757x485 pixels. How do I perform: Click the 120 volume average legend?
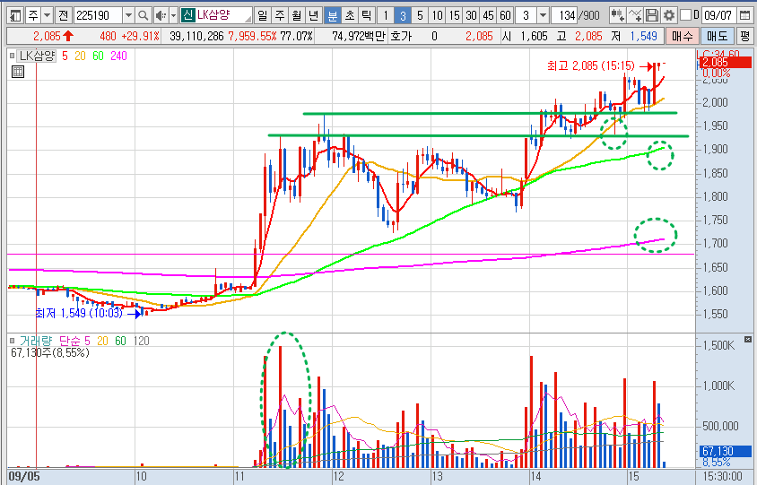[x=142, y=341]
